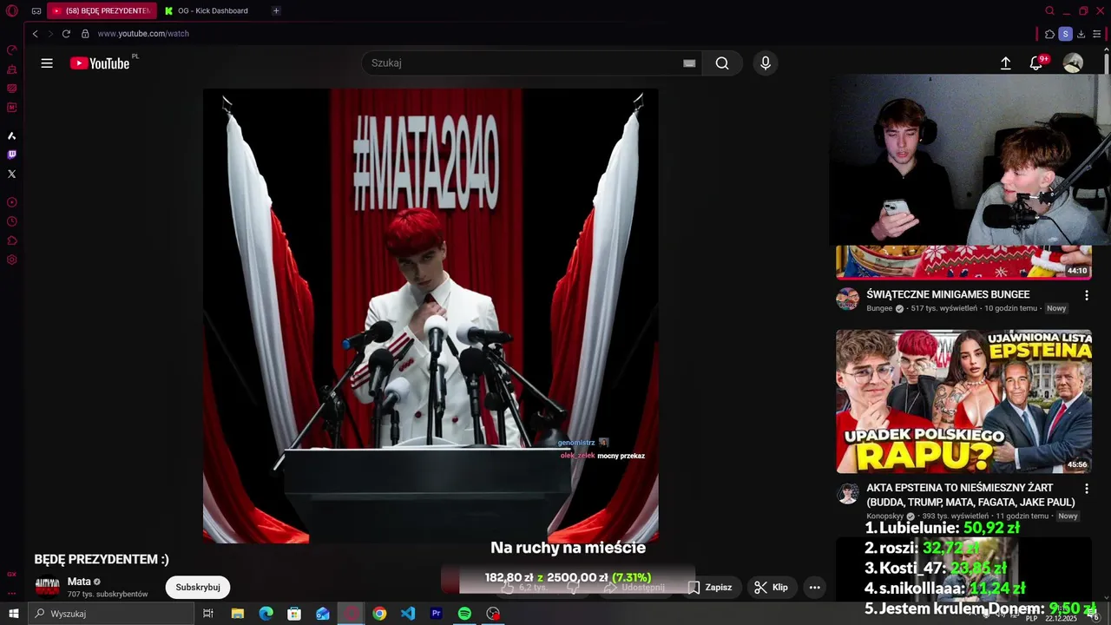Open AKTA EPSTEINA video title link
Viewport: 1111px width, 625px height.
tap(970, 496)
